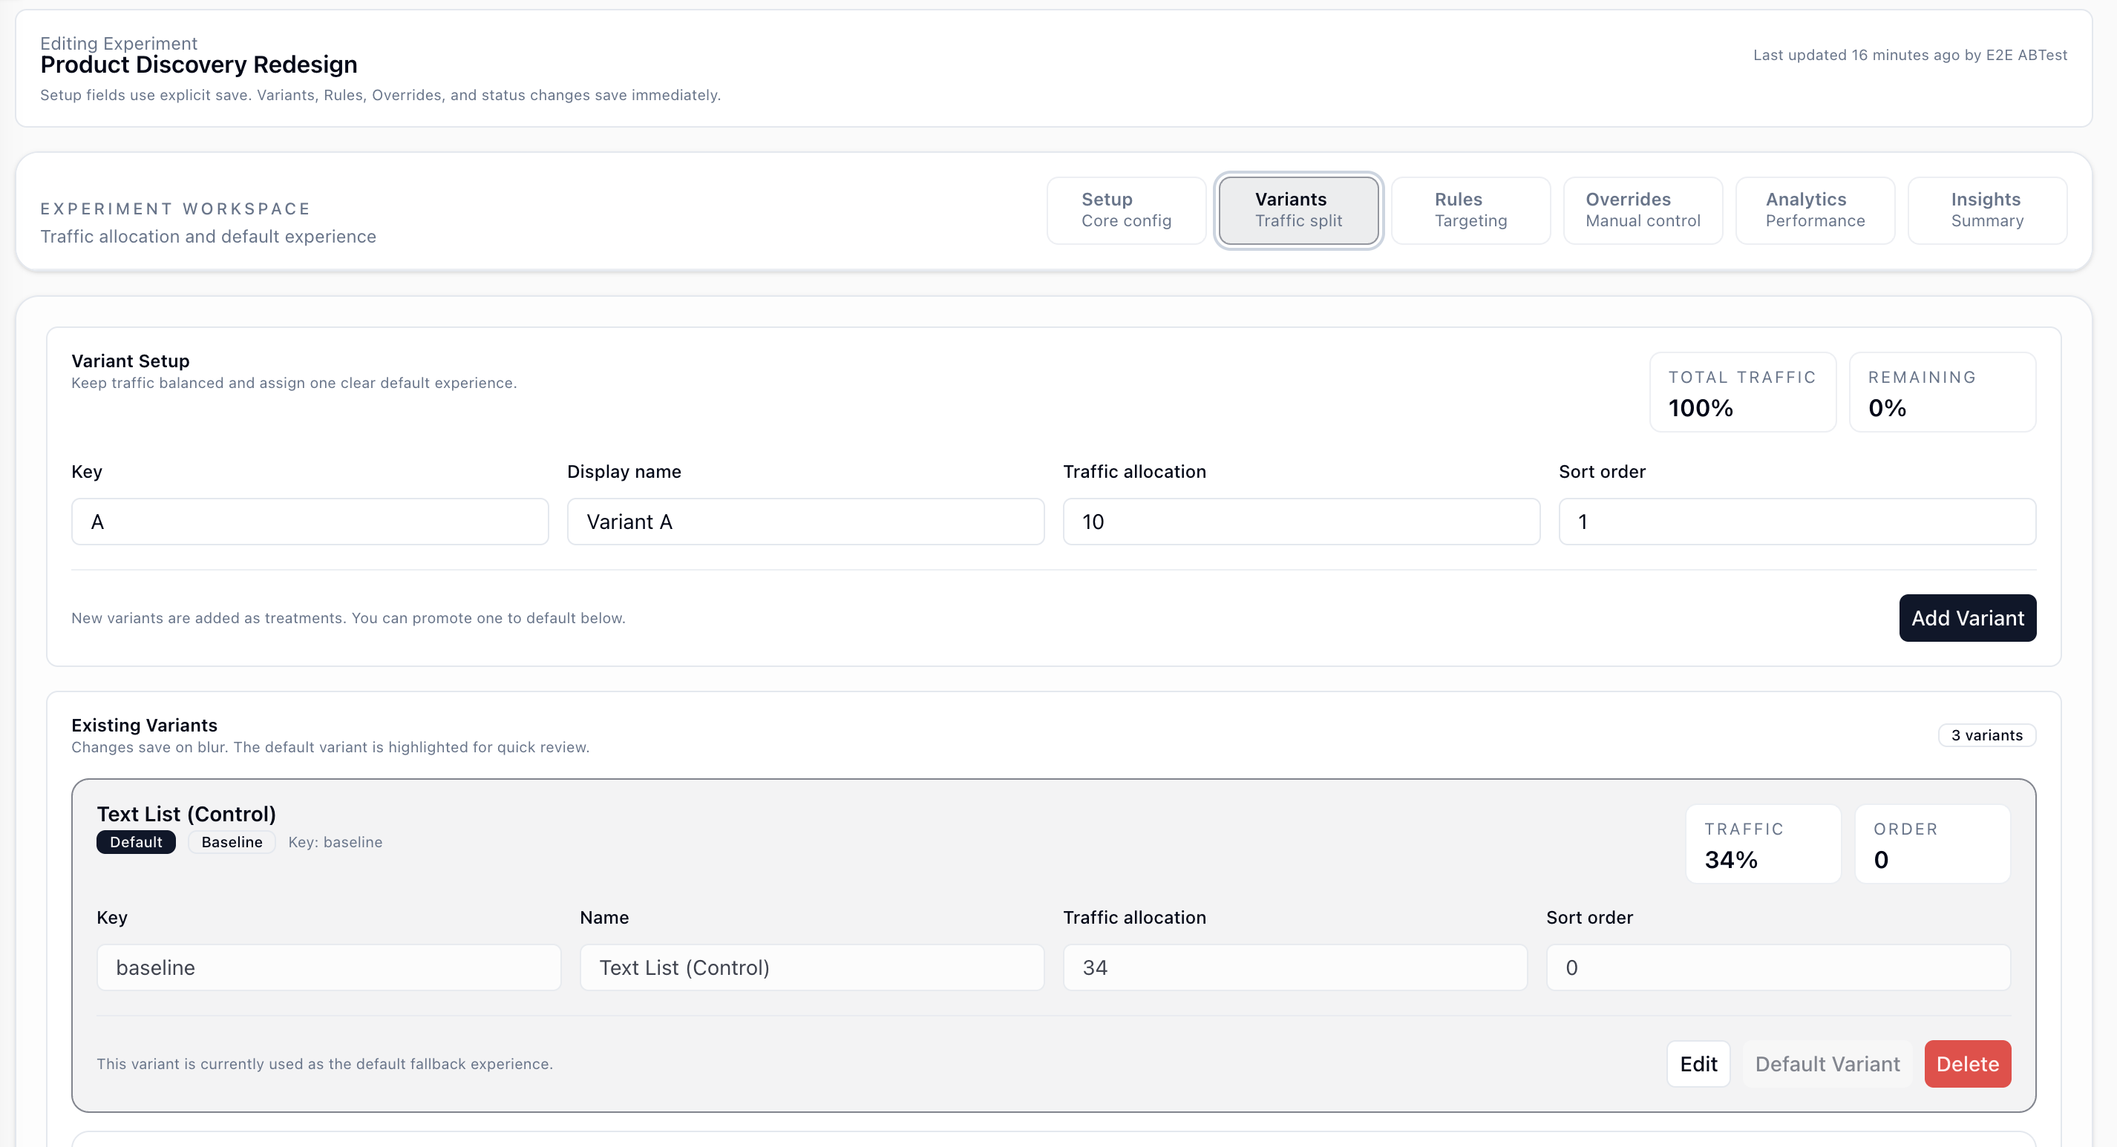The height and width of the screenshot is (1147, 2117).
Task: Focus the Key input containing A
Action: [x=310, y=521]
